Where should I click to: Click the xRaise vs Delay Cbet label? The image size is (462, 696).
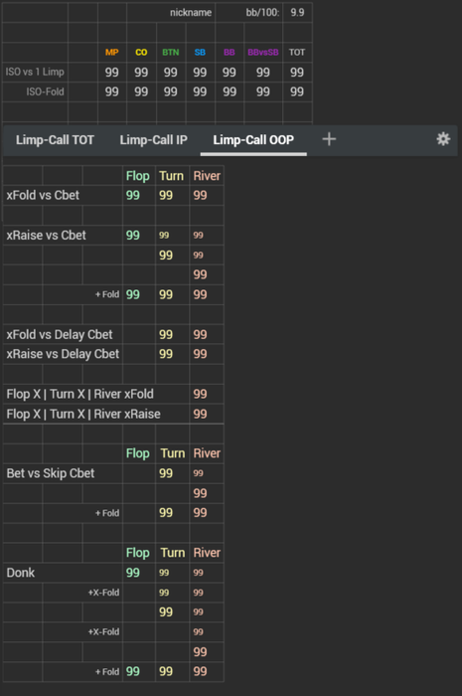(63, 354)
